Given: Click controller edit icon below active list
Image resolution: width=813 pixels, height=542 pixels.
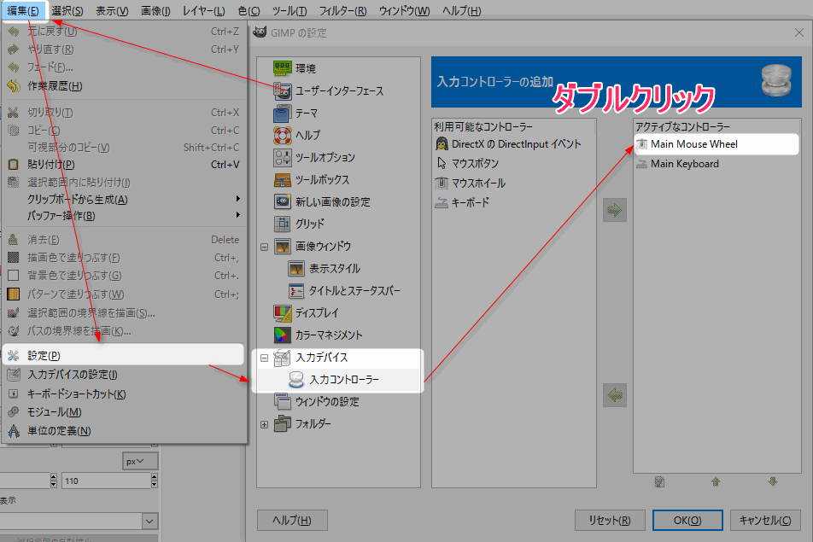Looking at the screenshot, I should (x=659, y=482).
